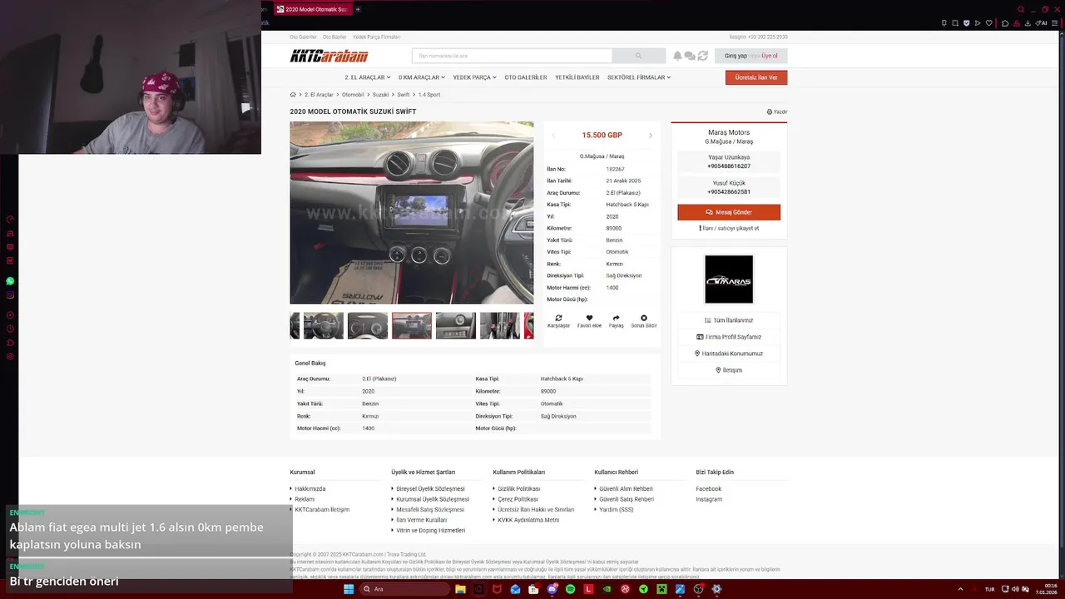Open Settings gear from the taskbar
This screenshot has width=1065, height=599.
click(x=716, y=589)
